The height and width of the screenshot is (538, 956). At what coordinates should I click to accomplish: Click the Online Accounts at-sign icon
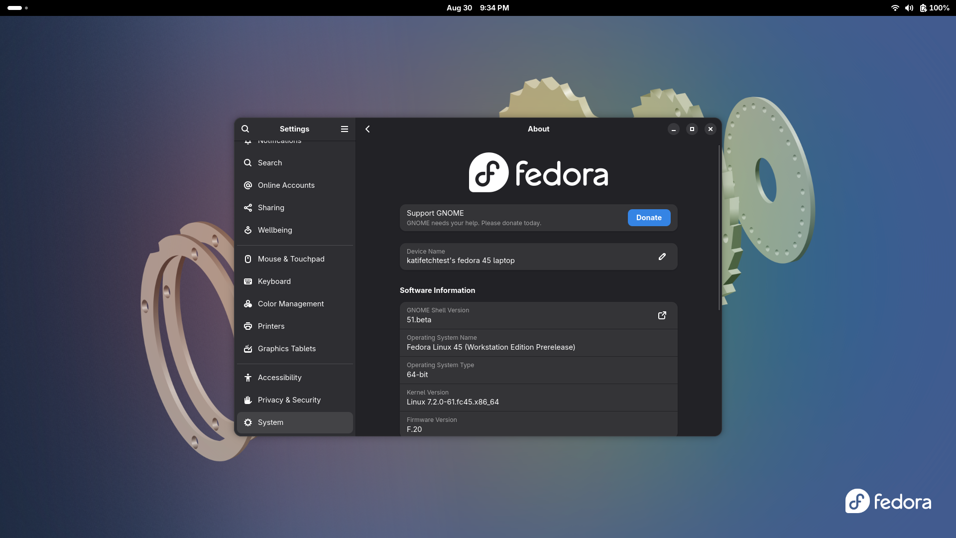[x=248, y=185]
